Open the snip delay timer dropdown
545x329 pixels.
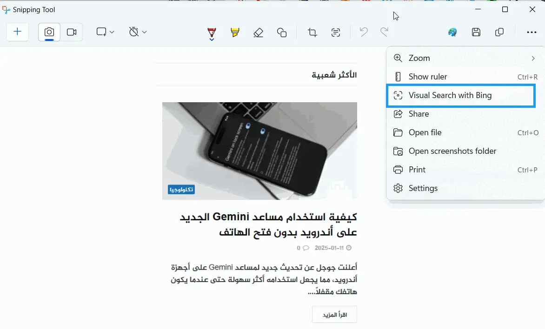143,32
